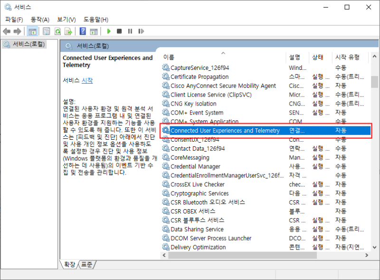Select the CSR Bluetooth 오디오 서비스 row
The image size is (380, 280).
208,203
